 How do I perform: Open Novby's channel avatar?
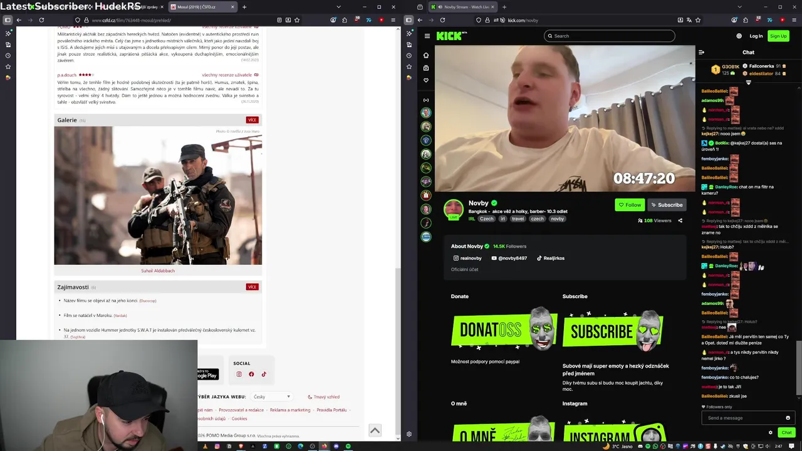point(454,209)
